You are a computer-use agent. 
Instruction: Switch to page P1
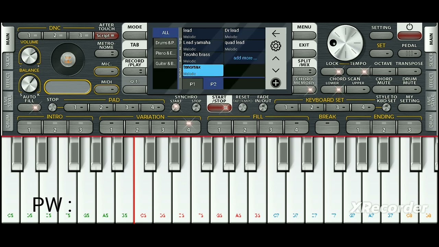[192, 84]
